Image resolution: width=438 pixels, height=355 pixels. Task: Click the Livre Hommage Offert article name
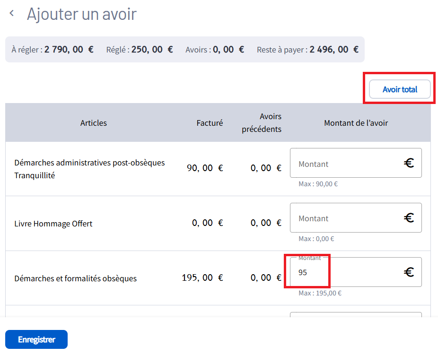53,224
